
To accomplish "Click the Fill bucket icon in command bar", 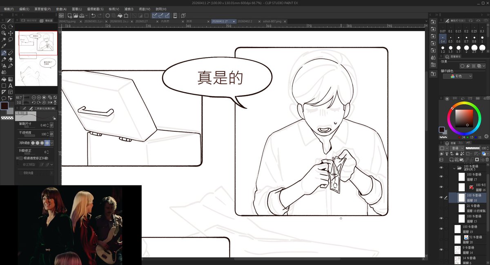I will tap(120, 15).
